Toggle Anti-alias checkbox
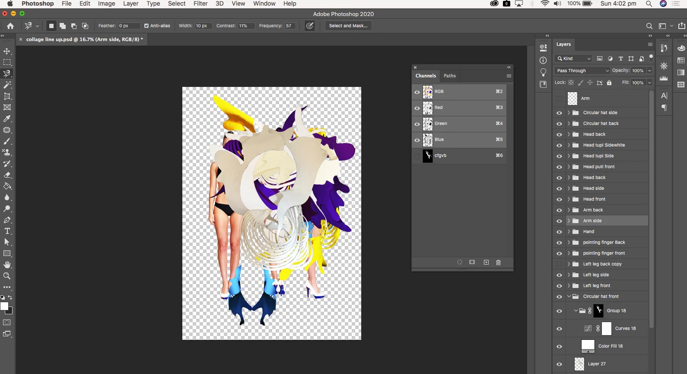Image resolution: width=687 pixels, height=374 pixels. 146,26
